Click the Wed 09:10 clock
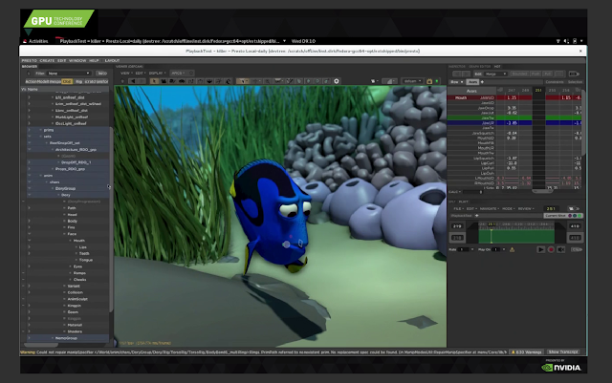This screenshot has height=383, width=612. pyautogui.click(x=303, y=41)
